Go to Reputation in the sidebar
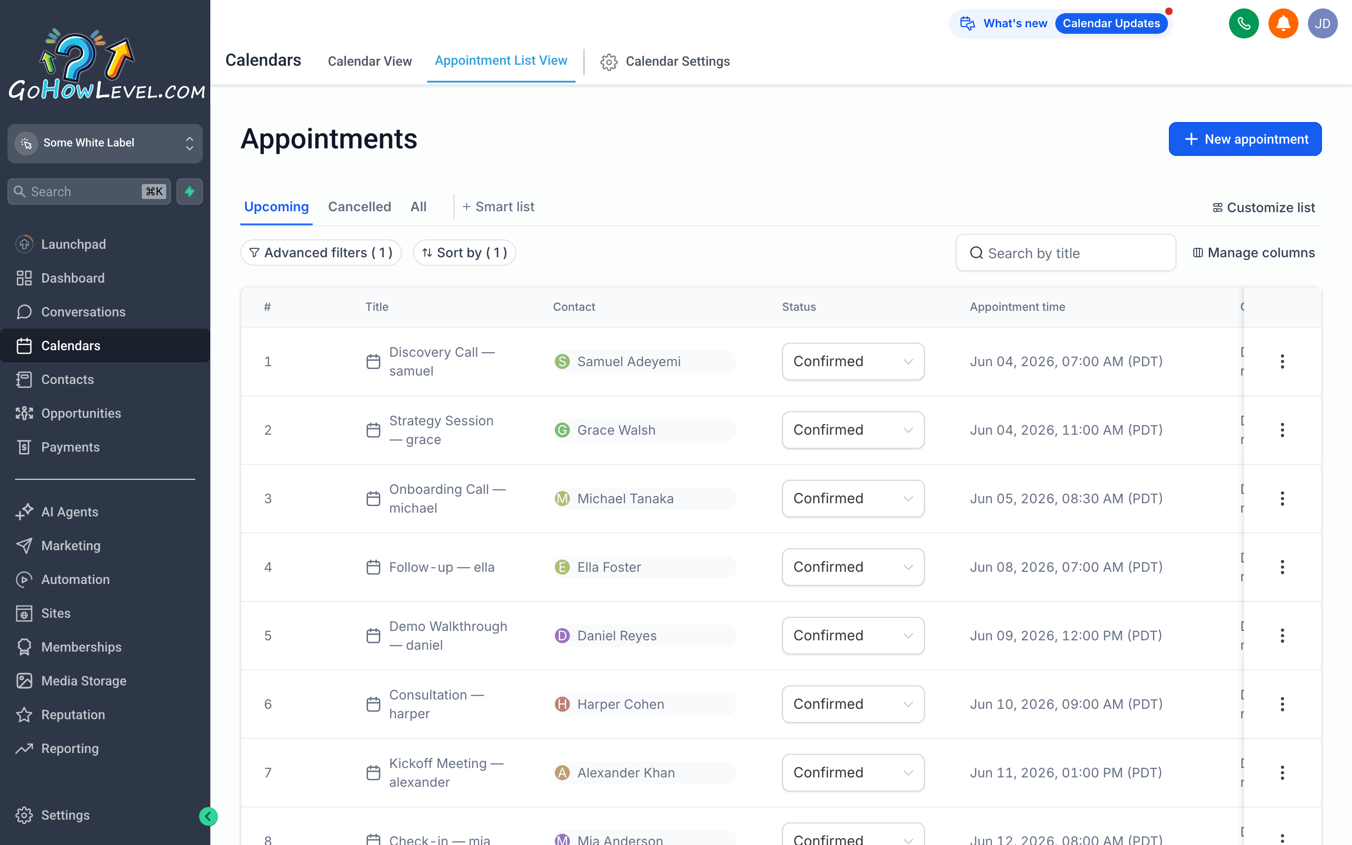This screenshot has height=845, width=1352. [105, 715]
